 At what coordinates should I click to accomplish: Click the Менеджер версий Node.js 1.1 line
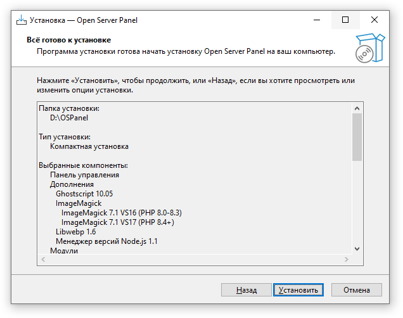coord(106,241)
